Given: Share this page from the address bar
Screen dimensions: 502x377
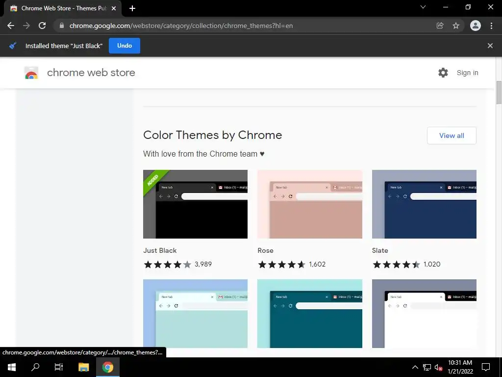Looking at the screenshot, I should 440,26.
